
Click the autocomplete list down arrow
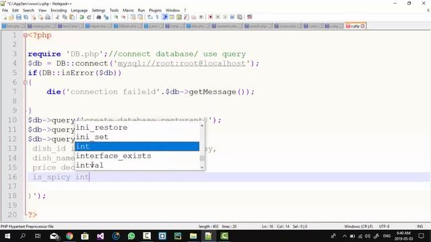(x=202, y=167)
